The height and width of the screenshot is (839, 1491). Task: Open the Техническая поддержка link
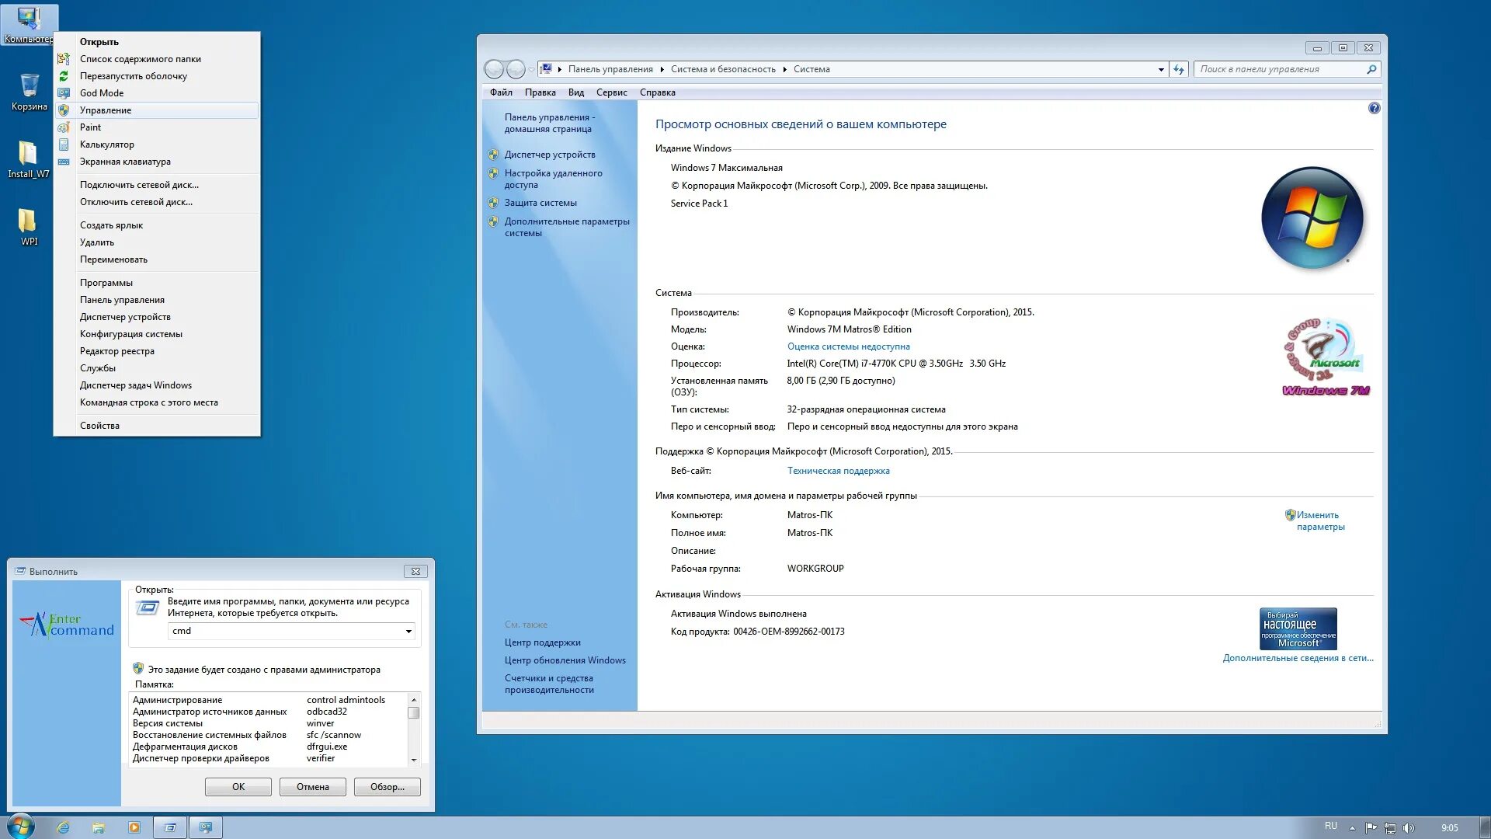click(838, 471)
